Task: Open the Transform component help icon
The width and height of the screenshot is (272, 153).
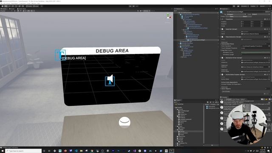Action: tap(265, 19)
